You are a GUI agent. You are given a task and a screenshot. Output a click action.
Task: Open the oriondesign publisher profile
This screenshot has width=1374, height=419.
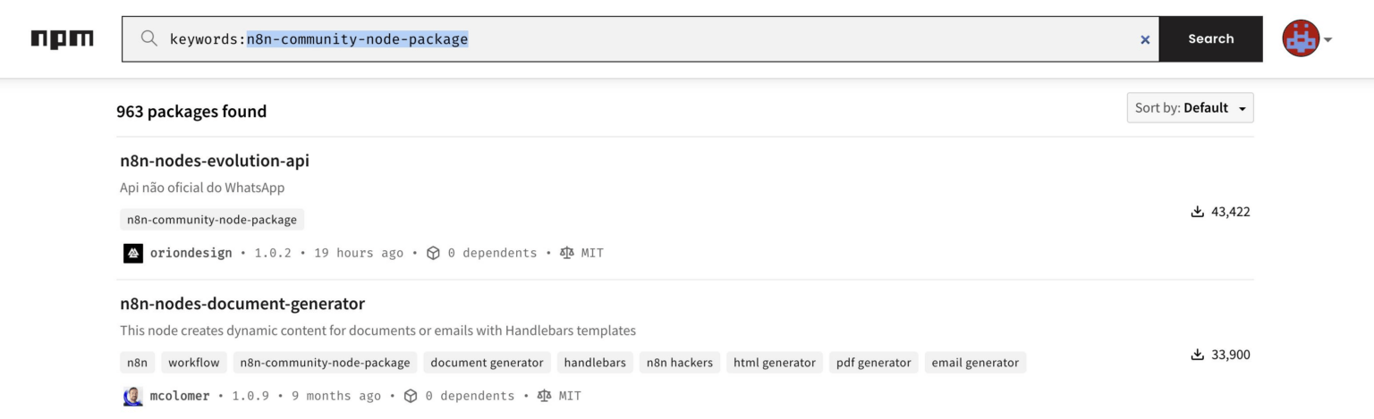(191, 253)
